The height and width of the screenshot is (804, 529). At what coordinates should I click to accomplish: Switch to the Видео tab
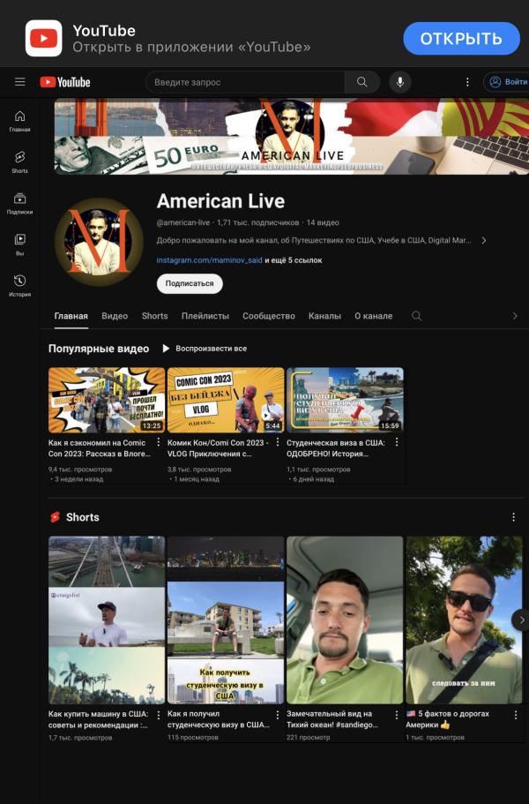pyautogui.click(x=115, y=316)
